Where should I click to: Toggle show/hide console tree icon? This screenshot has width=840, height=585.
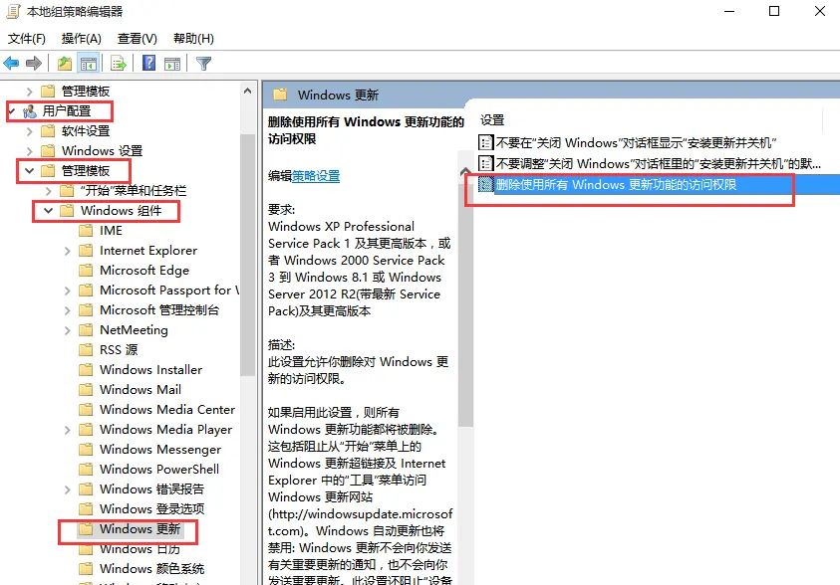pos(89,64)
